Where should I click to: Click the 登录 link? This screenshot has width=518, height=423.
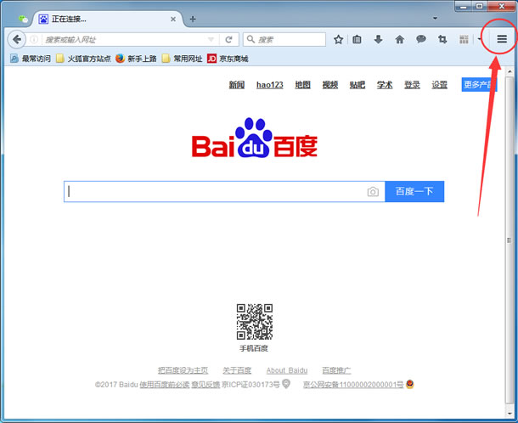[412, 85]
